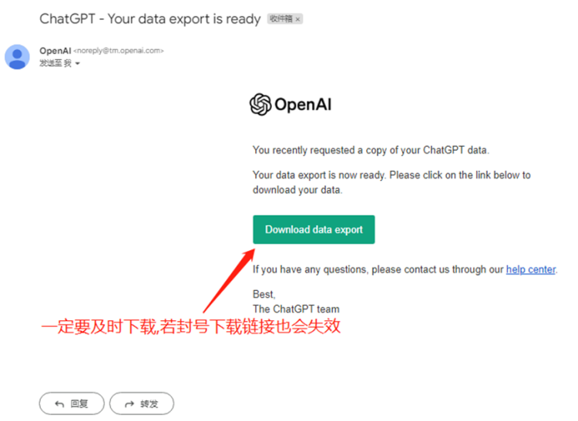The width and height of the screenshot is (578, 421).
Task: Click the 转发 forward button
Action: (x=142, y=404)
